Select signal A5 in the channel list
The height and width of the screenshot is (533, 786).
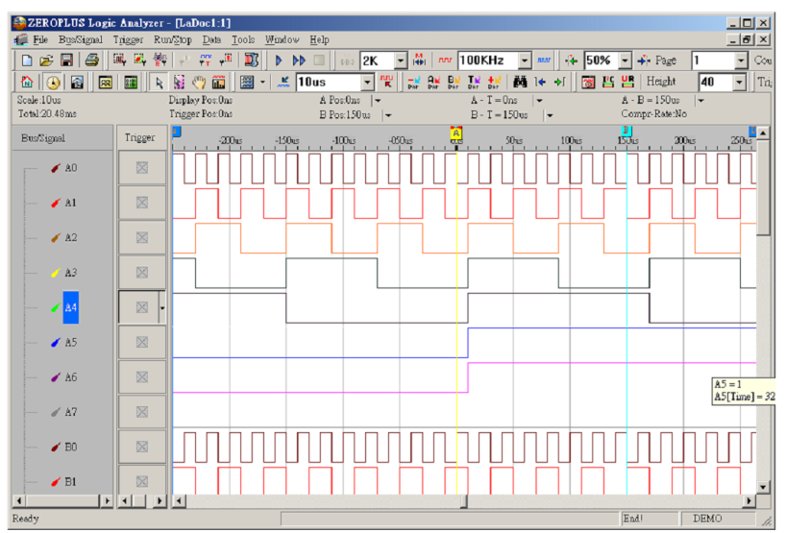pos(71,343)
